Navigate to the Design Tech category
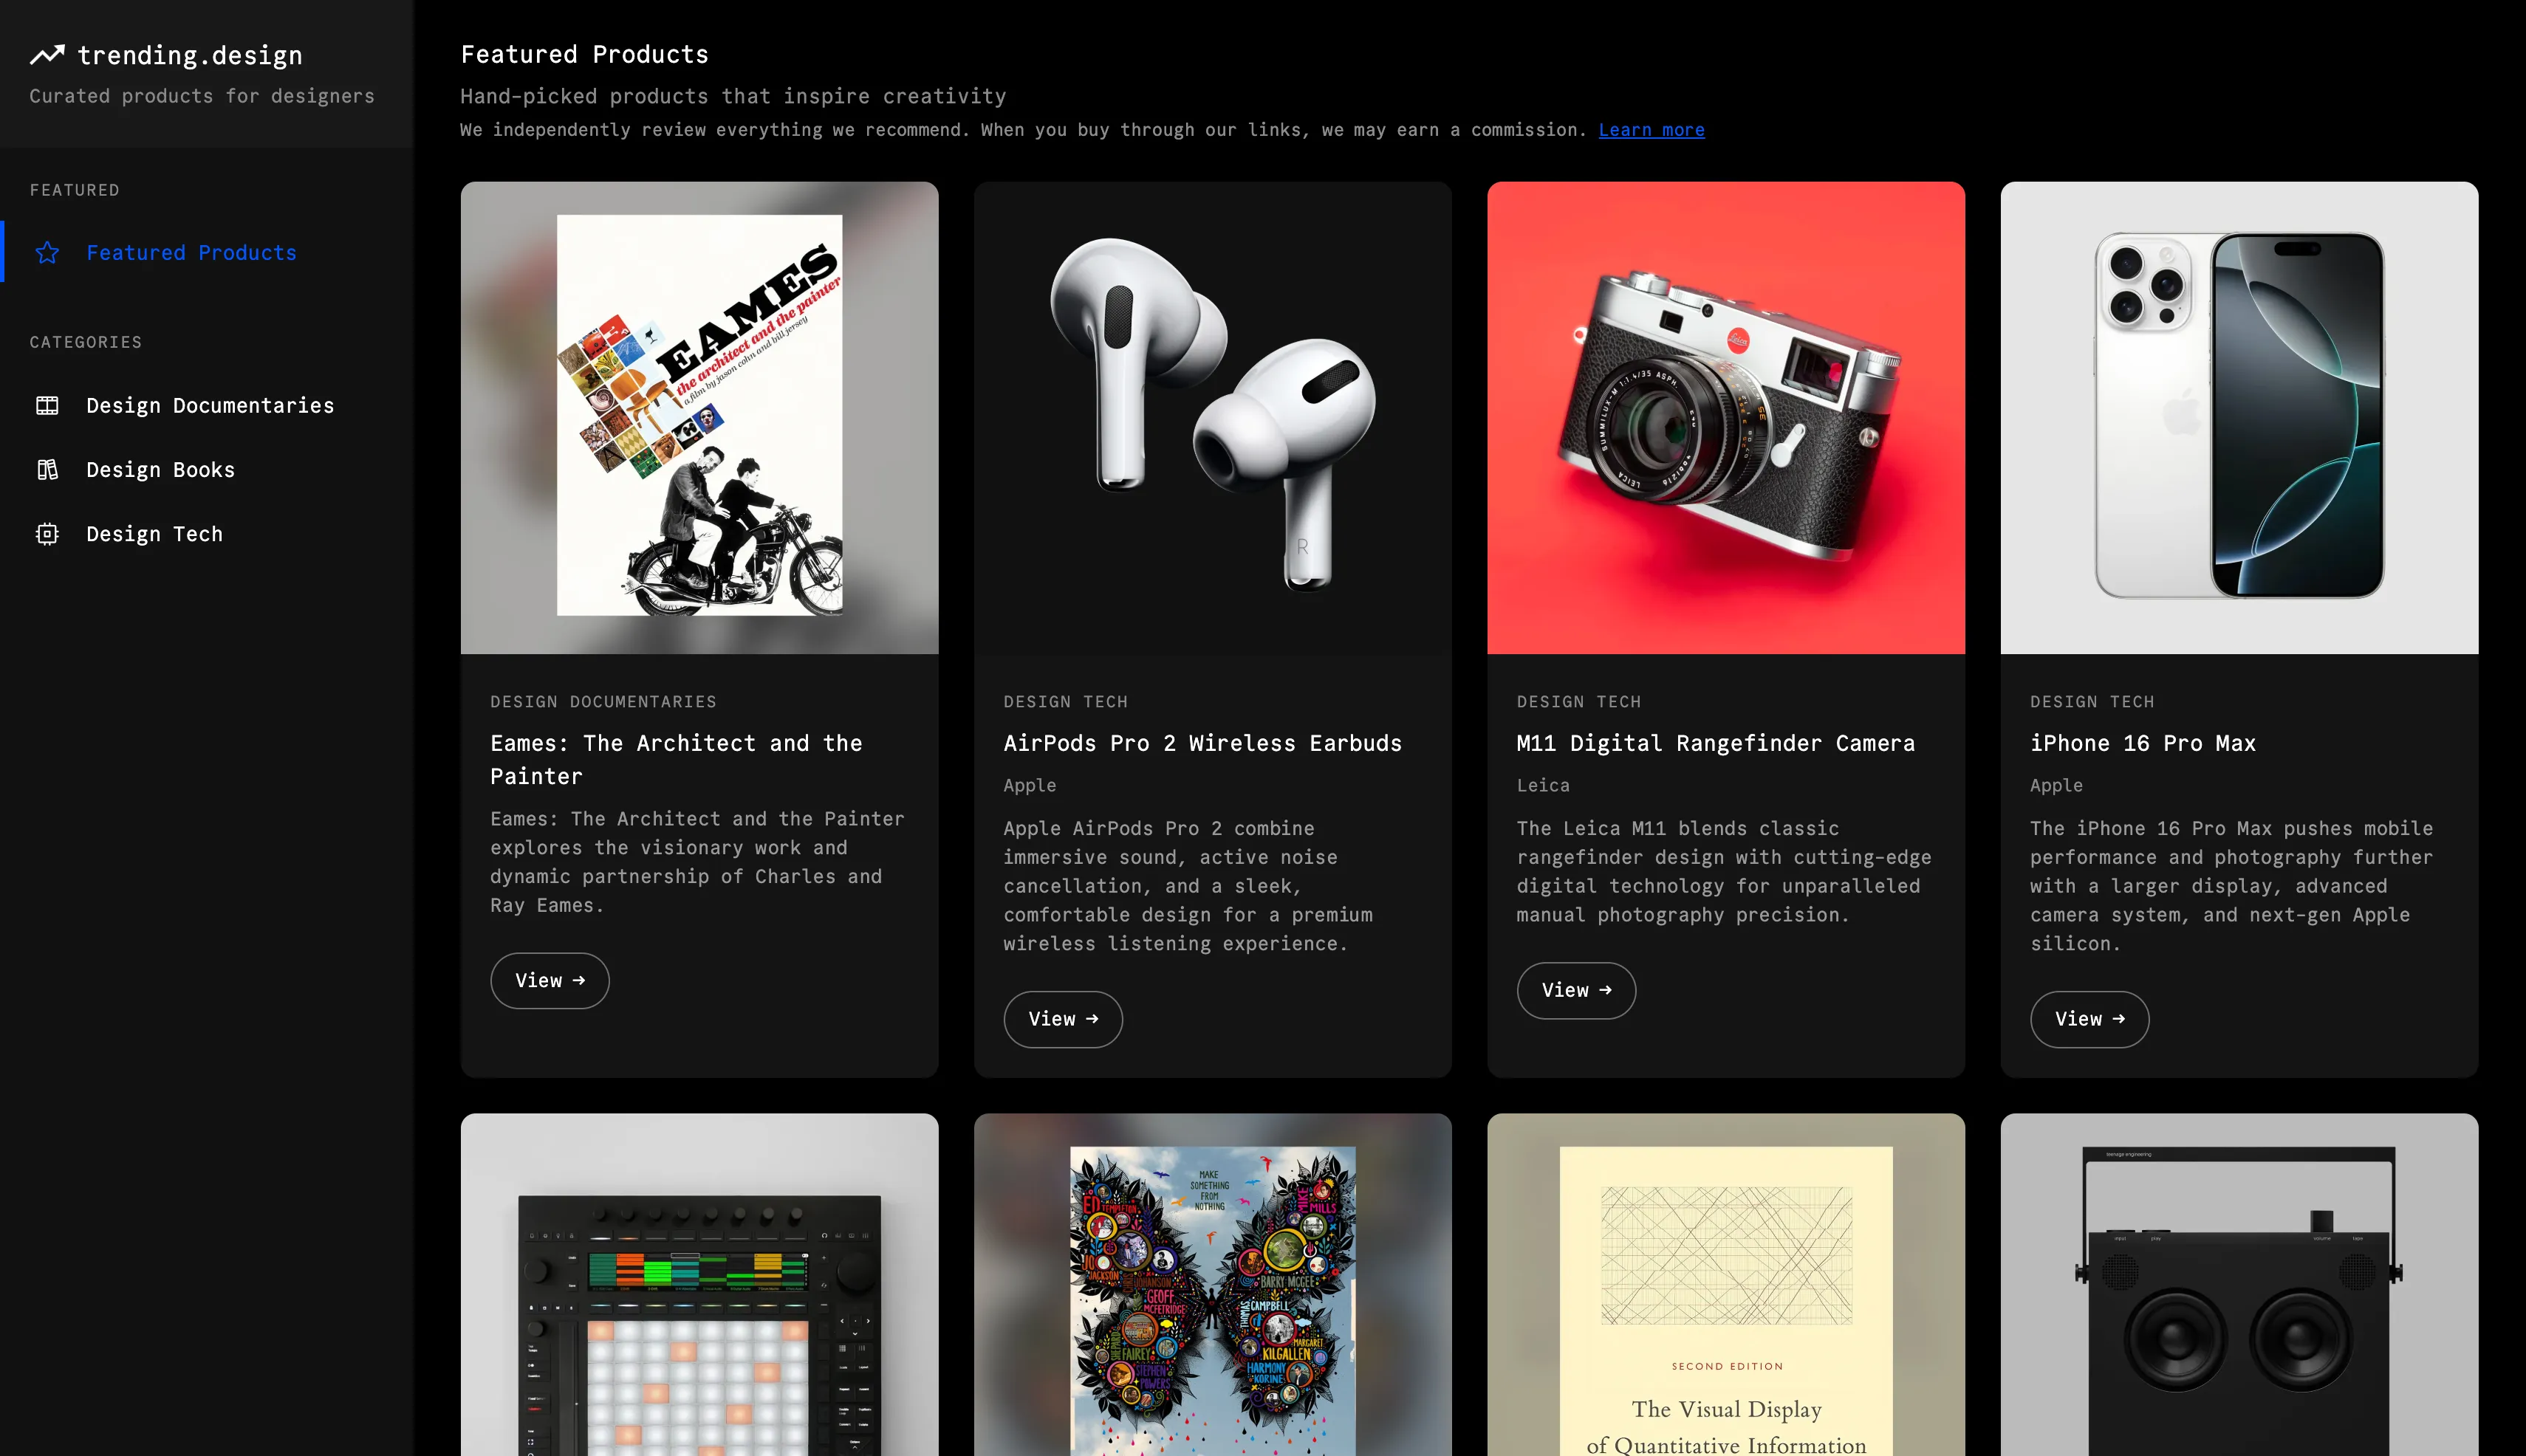 click(x=154, y=534)
